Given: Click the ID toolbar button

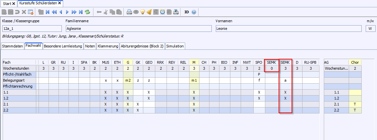Looking at the screenshot, I should coord(187,12).
